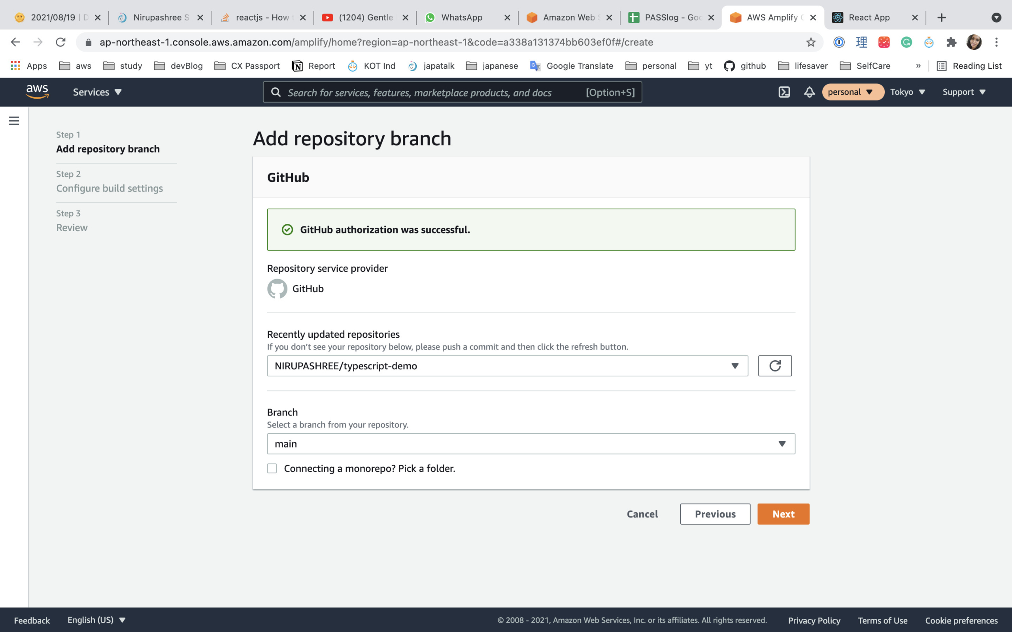Click the refresh repositories icon
This screenshot has height=632, width=1012.
775,366
